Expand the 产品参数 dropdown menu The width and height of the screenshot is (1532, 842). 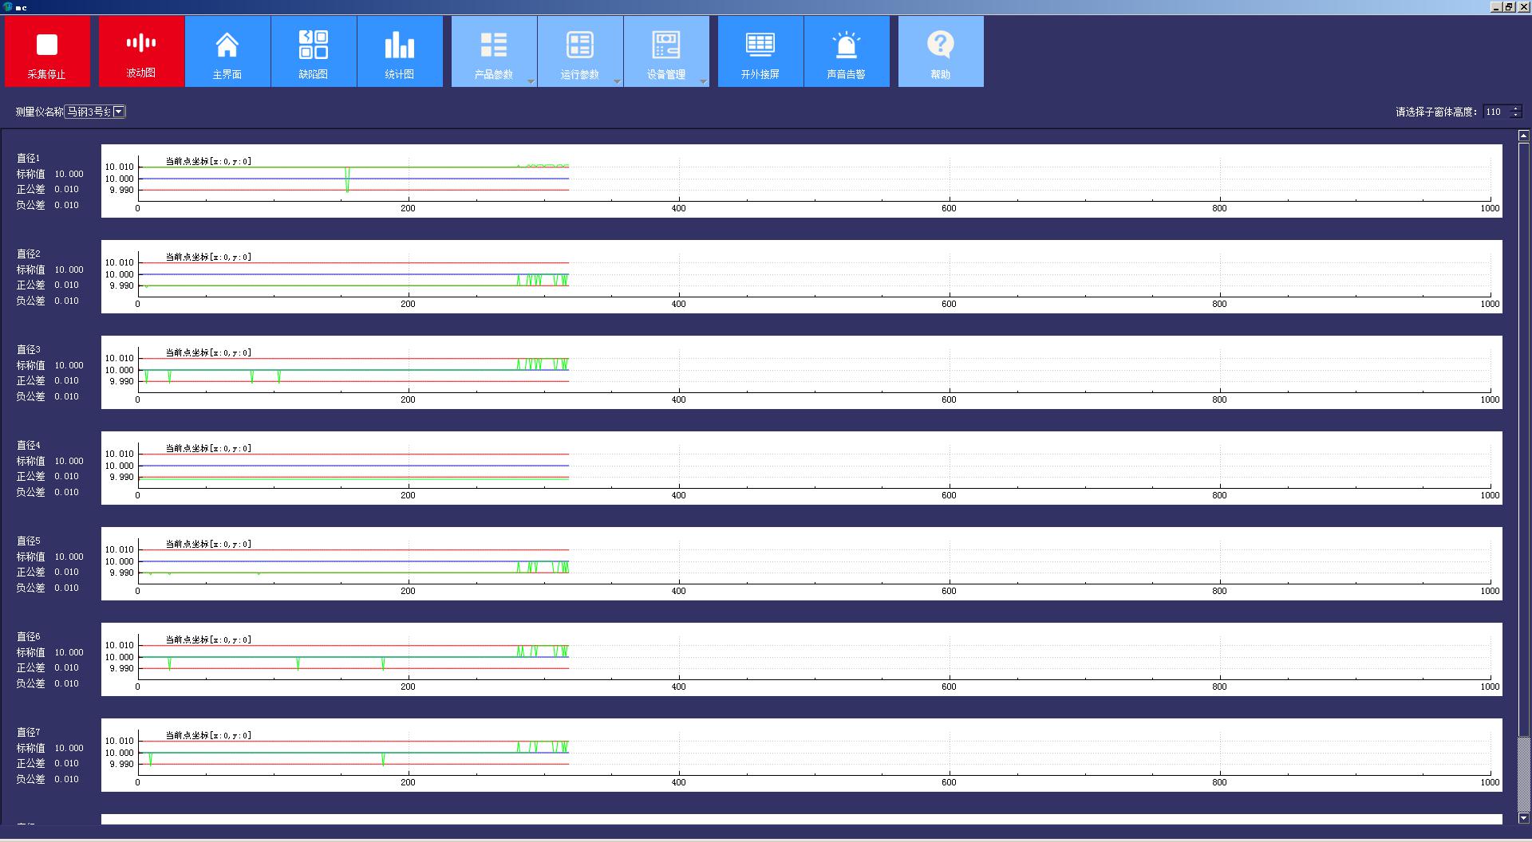[x=531, y=81]
